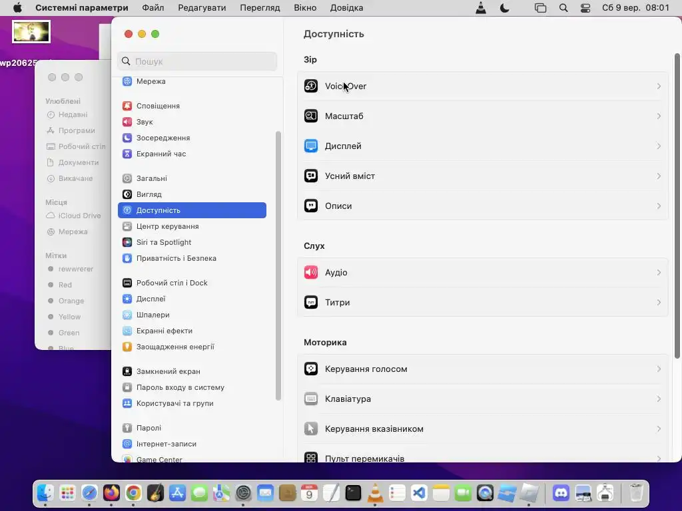The height and width of the screenshot is (511, 682).
Task: Select Паролі in sidebar
Action: coord(192,428)
